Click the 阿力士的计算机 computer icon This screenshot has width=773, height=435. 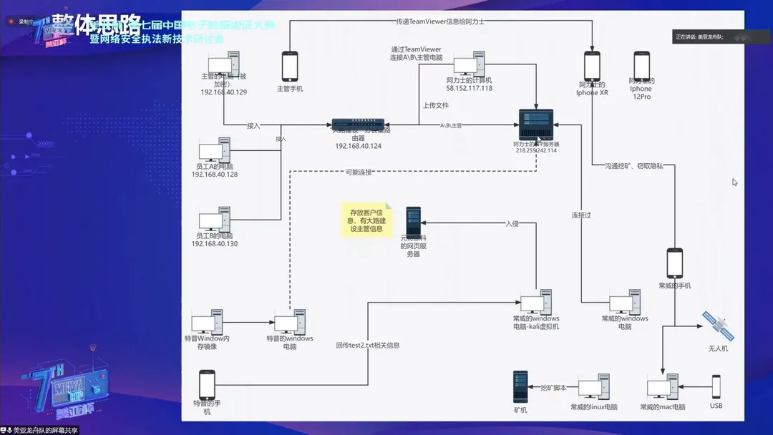[x=470, y=64]
